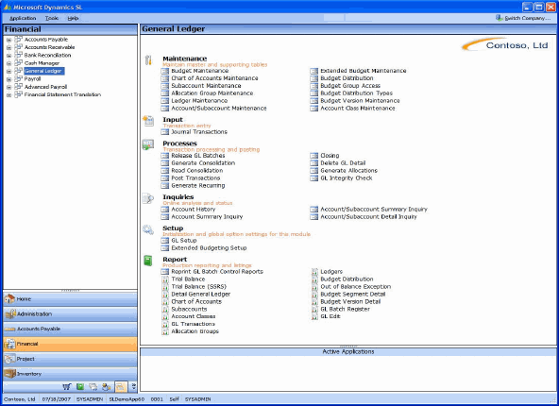The image size is (559, 406).
Task: Open Extended Budgeting Setup
Action: click(x=209, y=248)
